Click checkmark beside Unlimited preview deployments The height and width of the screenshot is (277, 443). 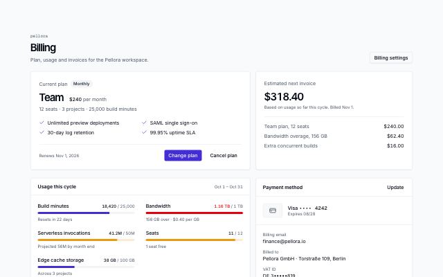click(42, 123)
